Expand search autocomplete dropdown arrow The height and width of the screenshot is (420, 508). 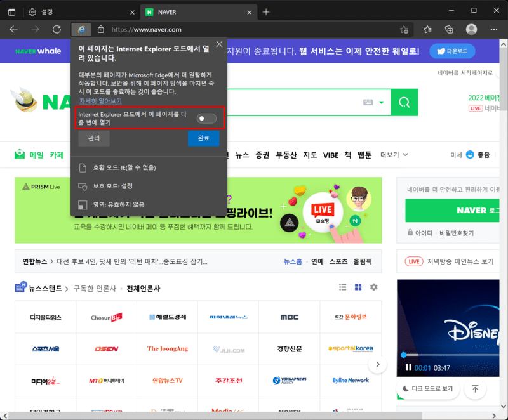pos(382,102)
